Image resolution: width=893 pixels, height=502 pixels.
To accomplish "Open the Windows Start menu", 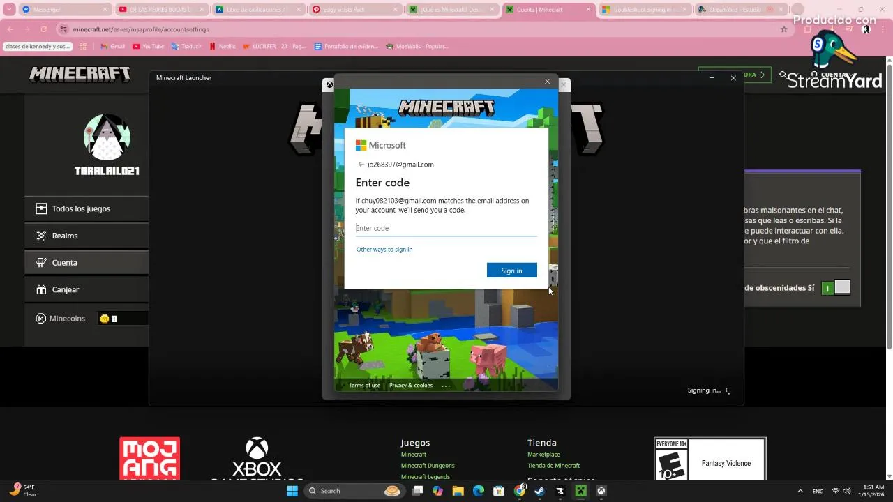I will pyautogui.click(x=292, y=491).
